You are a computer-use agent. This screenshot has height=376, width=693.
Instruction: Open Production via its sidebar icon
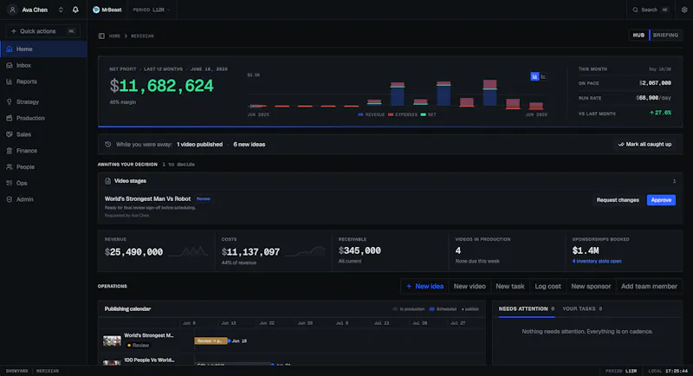click(10, 118)
